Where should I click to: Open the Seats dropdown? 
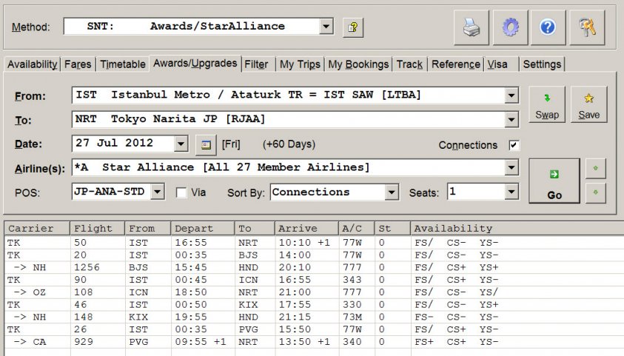[x=511, y=192]
